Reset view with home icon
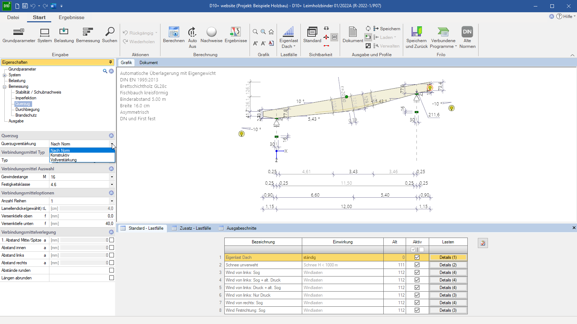 271,32
